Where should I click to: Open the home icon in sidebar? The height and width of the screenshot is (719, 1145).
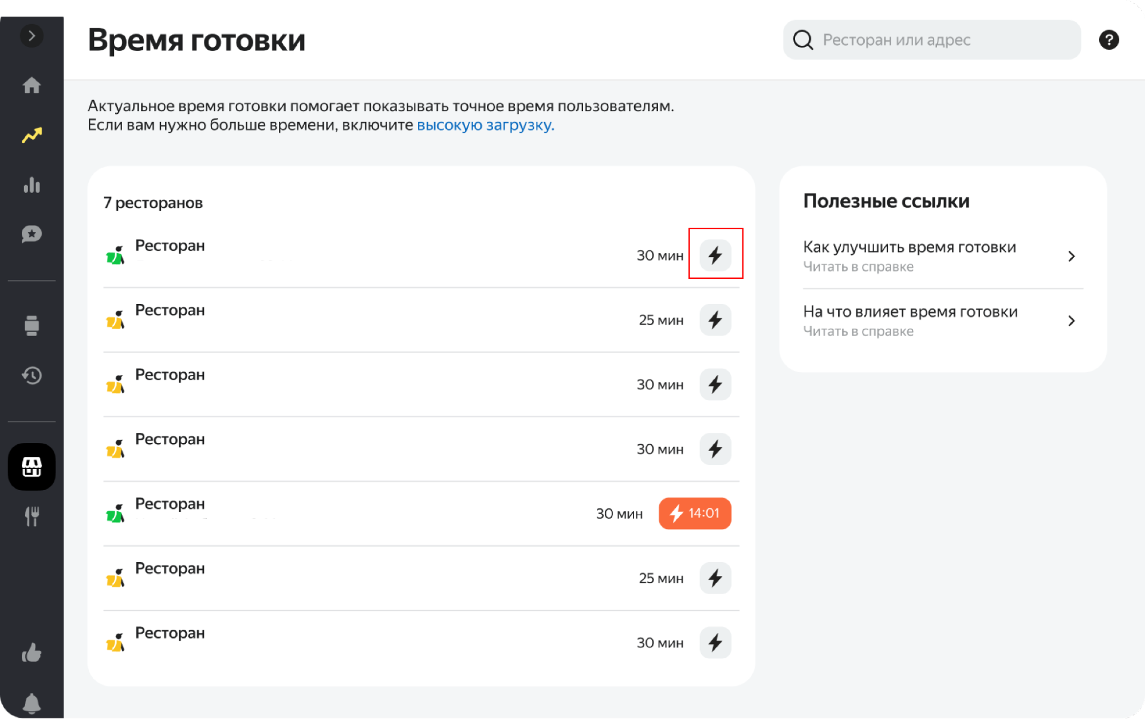click(x=32, y=85)
